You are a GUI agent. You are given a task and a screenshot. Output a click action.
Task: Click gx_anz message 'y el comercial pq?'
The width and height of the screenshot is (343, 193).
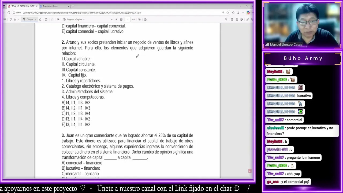point(288,182)
